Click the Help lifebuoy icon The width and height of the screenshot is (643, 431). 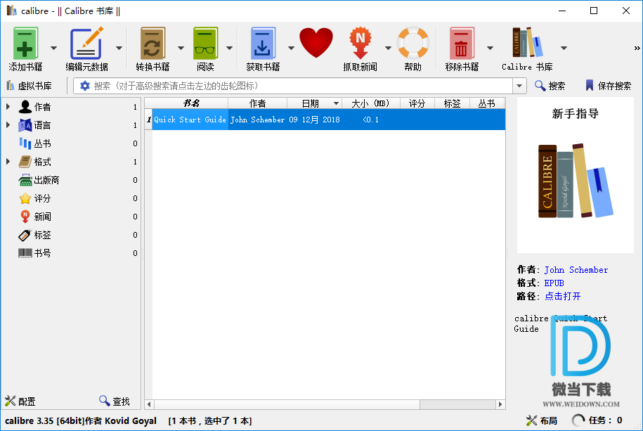coord(413,44)
